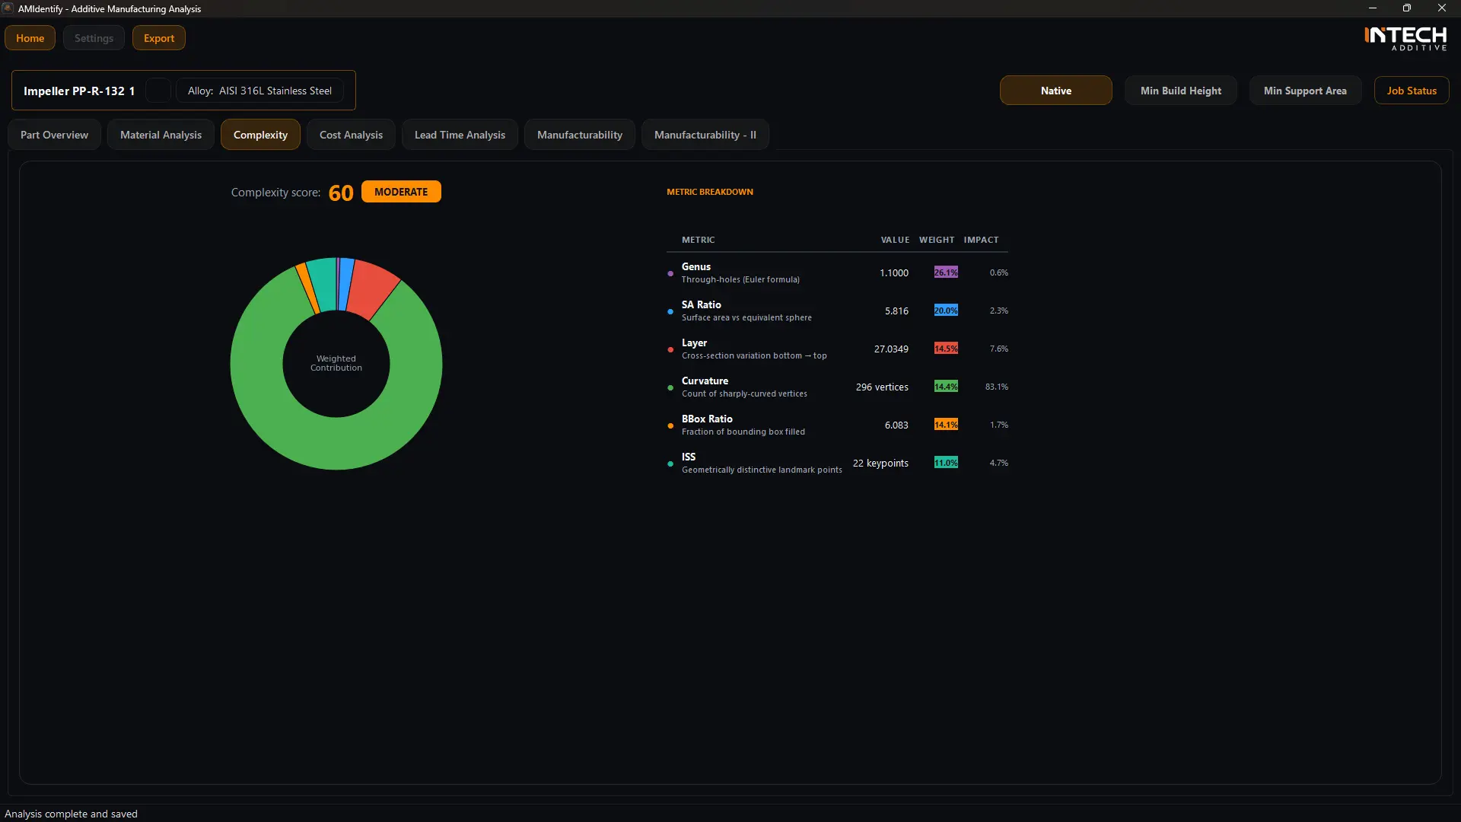Viewport: 1461px width, 822px height.
Task: Open the Cost Analysis tab
Action: tap(351, 135)
